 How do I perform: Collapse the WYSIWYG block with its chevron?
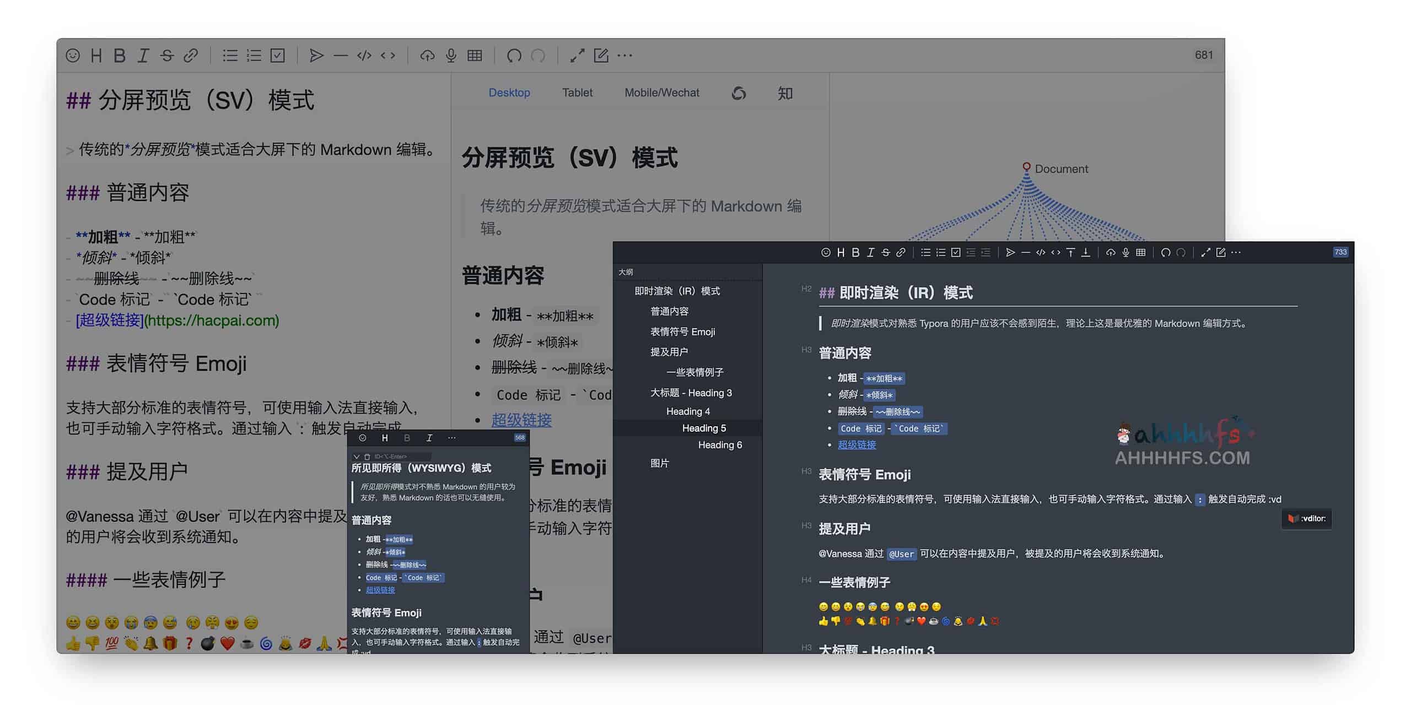[356, 456]
